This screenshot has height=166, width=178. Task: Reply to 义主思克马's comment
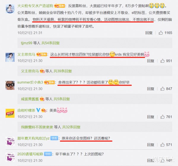(151, 61)
